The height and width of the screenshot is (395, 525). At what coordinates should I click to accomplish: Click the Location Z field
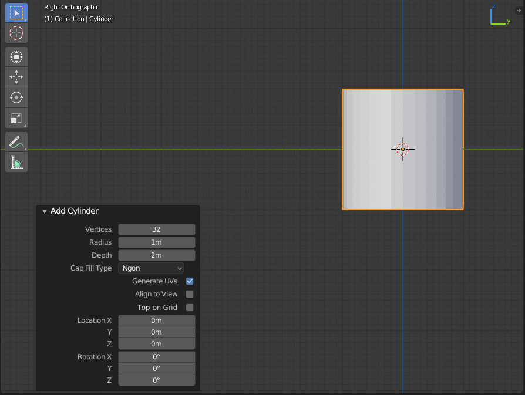tap(157, 344)
